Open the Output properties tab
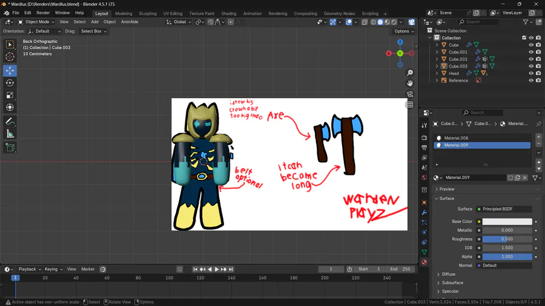 tap(424, 148)
